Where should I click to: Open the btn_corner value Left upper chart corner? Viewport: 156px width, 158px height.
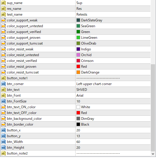94,84
